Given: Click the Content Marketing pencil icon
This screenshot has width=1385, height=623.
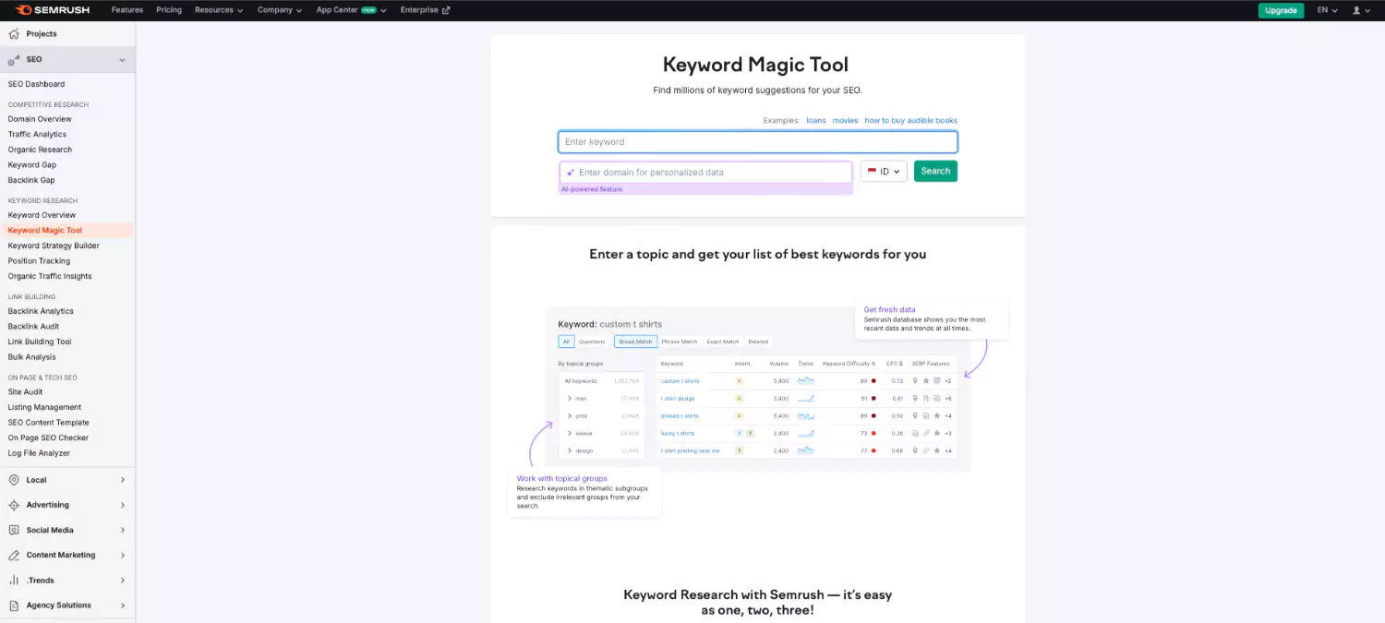Looking at the screenshot, I should (x=15, y=555).
